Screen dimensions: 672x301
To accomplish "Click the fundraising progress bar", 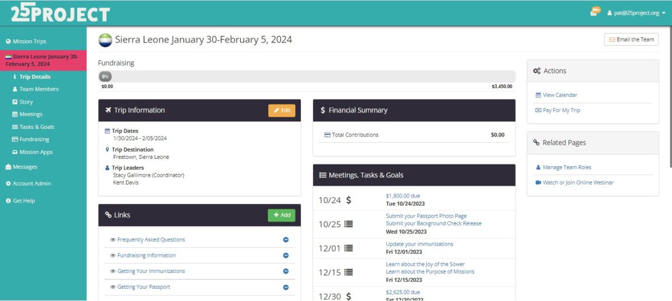I will point(306,77).
